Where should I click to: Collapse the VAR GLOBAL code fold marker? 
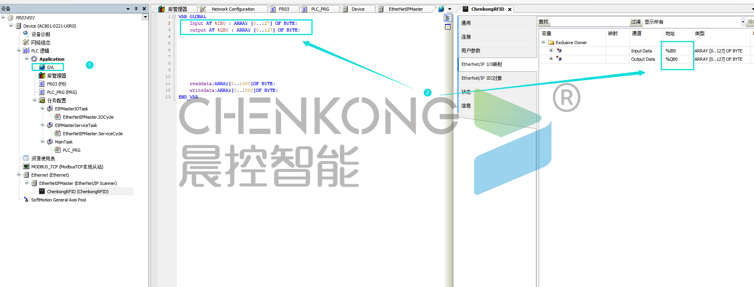(174, 17)
